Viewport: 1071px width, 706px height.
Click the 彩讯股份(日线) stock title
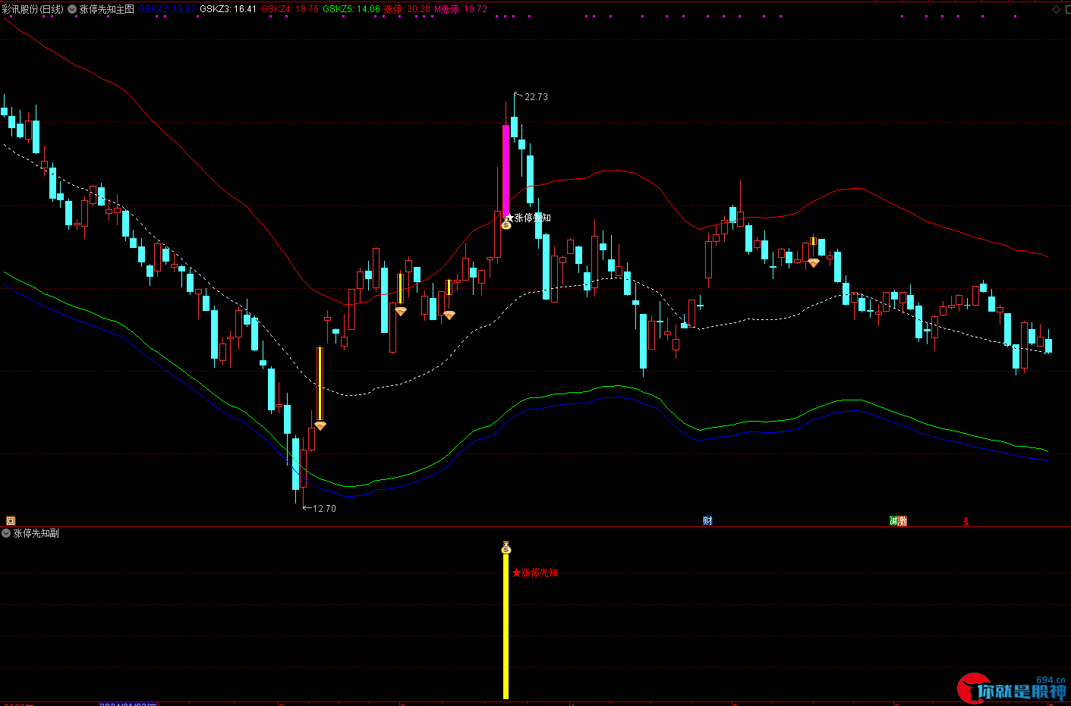point(33,9)
